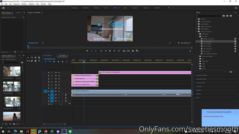Select the Razor tool in tools panel
This screenshot has height=134, width=239.
pyautogui.click(x=39, y=57)
